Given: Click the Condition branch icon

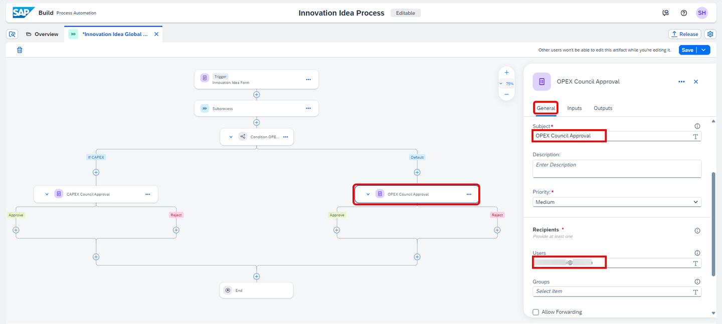Looking at the screenshot, I should pyautogui.click(x=243, y=137).
